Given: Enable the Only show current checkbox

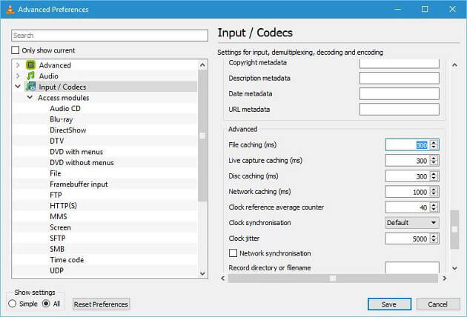Looking at the screenshot, I should coord(16,50).
